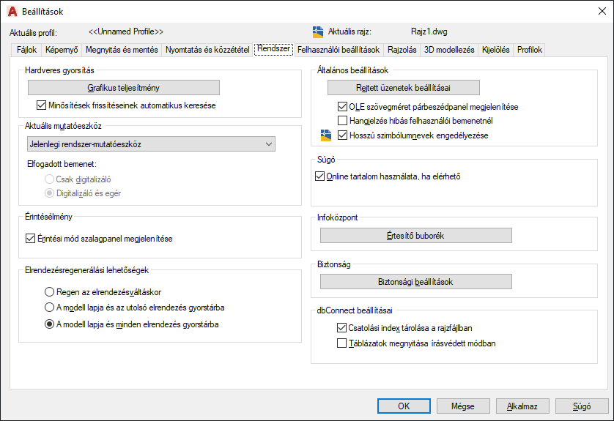
Task: Click the Értesítő buborék button
Action: [x=416, y=236]
